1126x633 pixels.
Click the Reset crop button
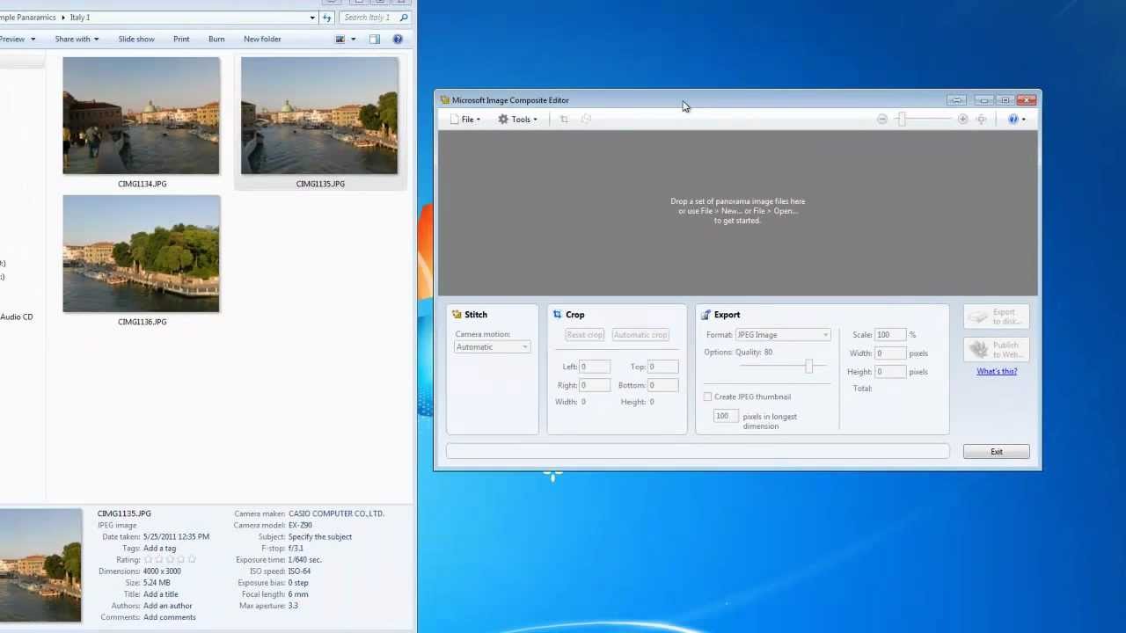point(584,335)
